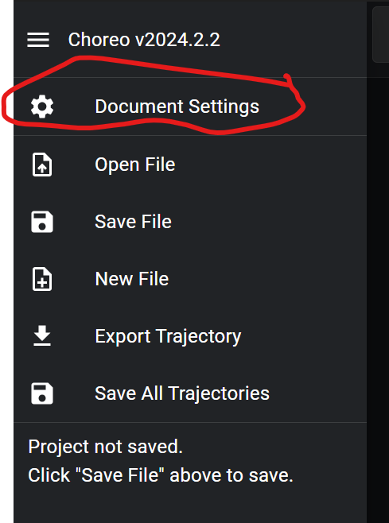The width and height of the screenshot is (389, 523).
Task: Click the partially visible panel at top right
Action: [381, 34]
